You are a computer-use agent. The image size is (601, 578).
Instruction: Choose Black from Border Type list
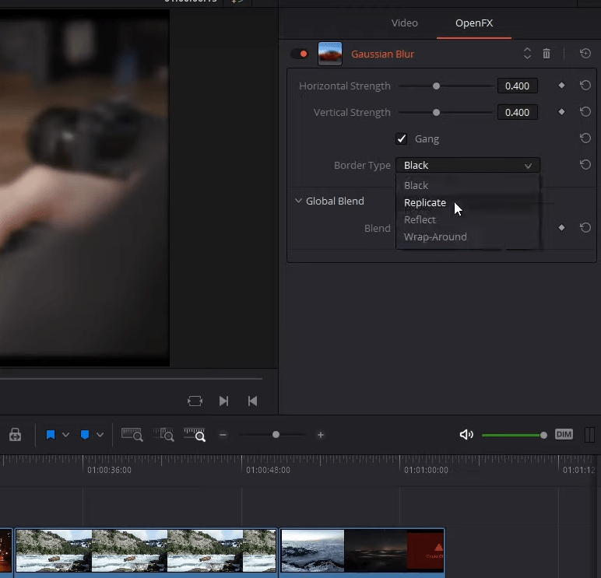point(468,185)
